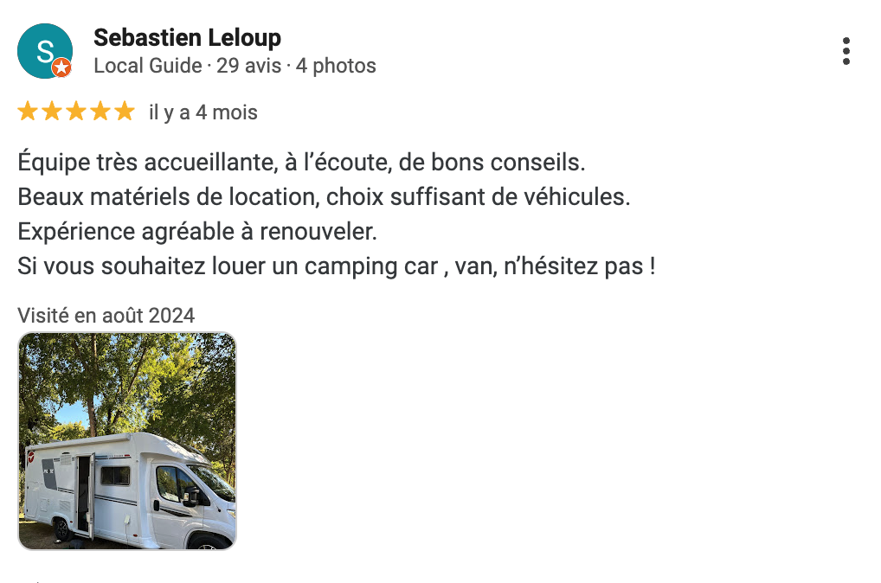Select the fourth rating star
The height and width of the screenshot is (583, 881).
pyautogui.click(x=100, y=111)
